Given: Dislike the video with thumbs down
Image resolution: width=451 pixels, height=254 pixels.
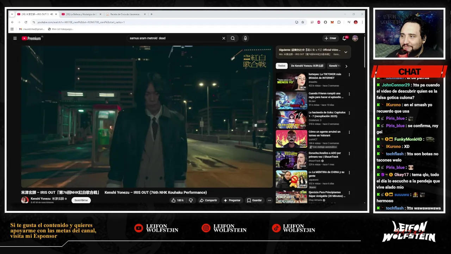Looking at the screenshot, I should pos(191,200).
